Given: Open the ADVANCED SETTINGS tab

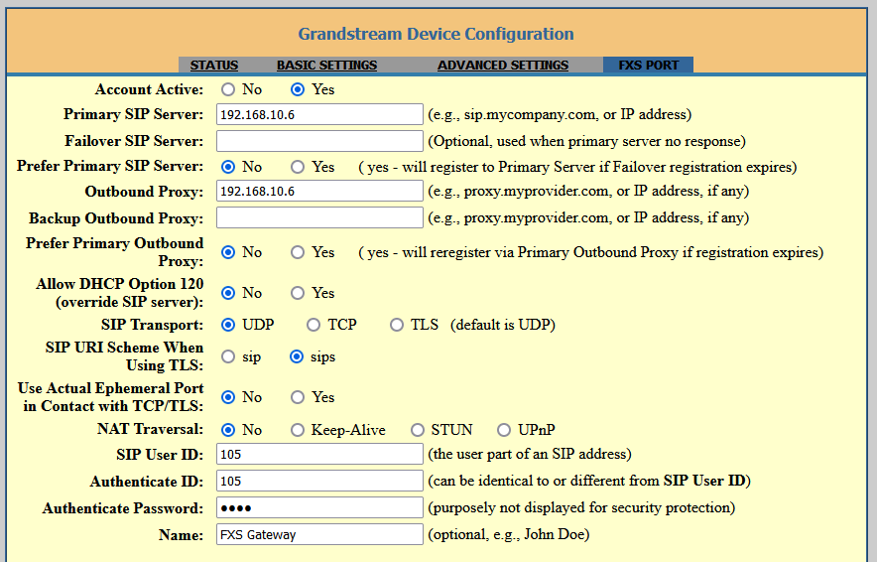Looking at the screenshot, I should click(x=503, y=66).
